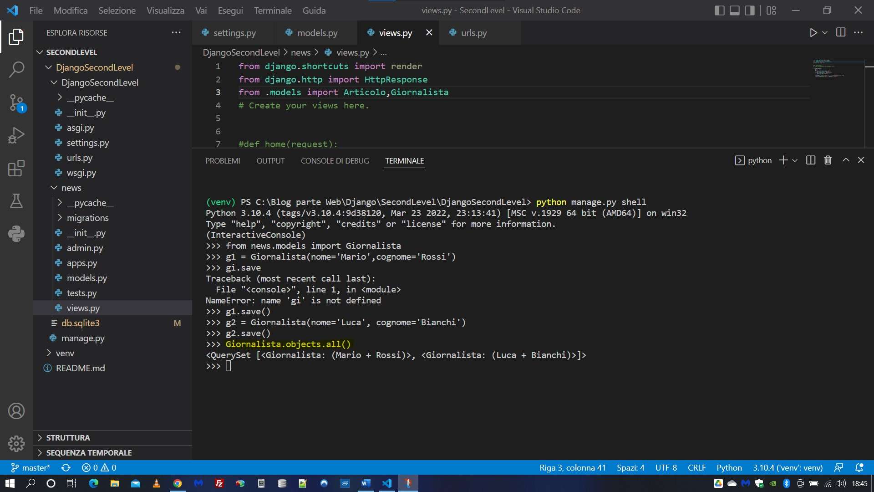
Task: Open the Terminale menu
Action: point(273,10)
